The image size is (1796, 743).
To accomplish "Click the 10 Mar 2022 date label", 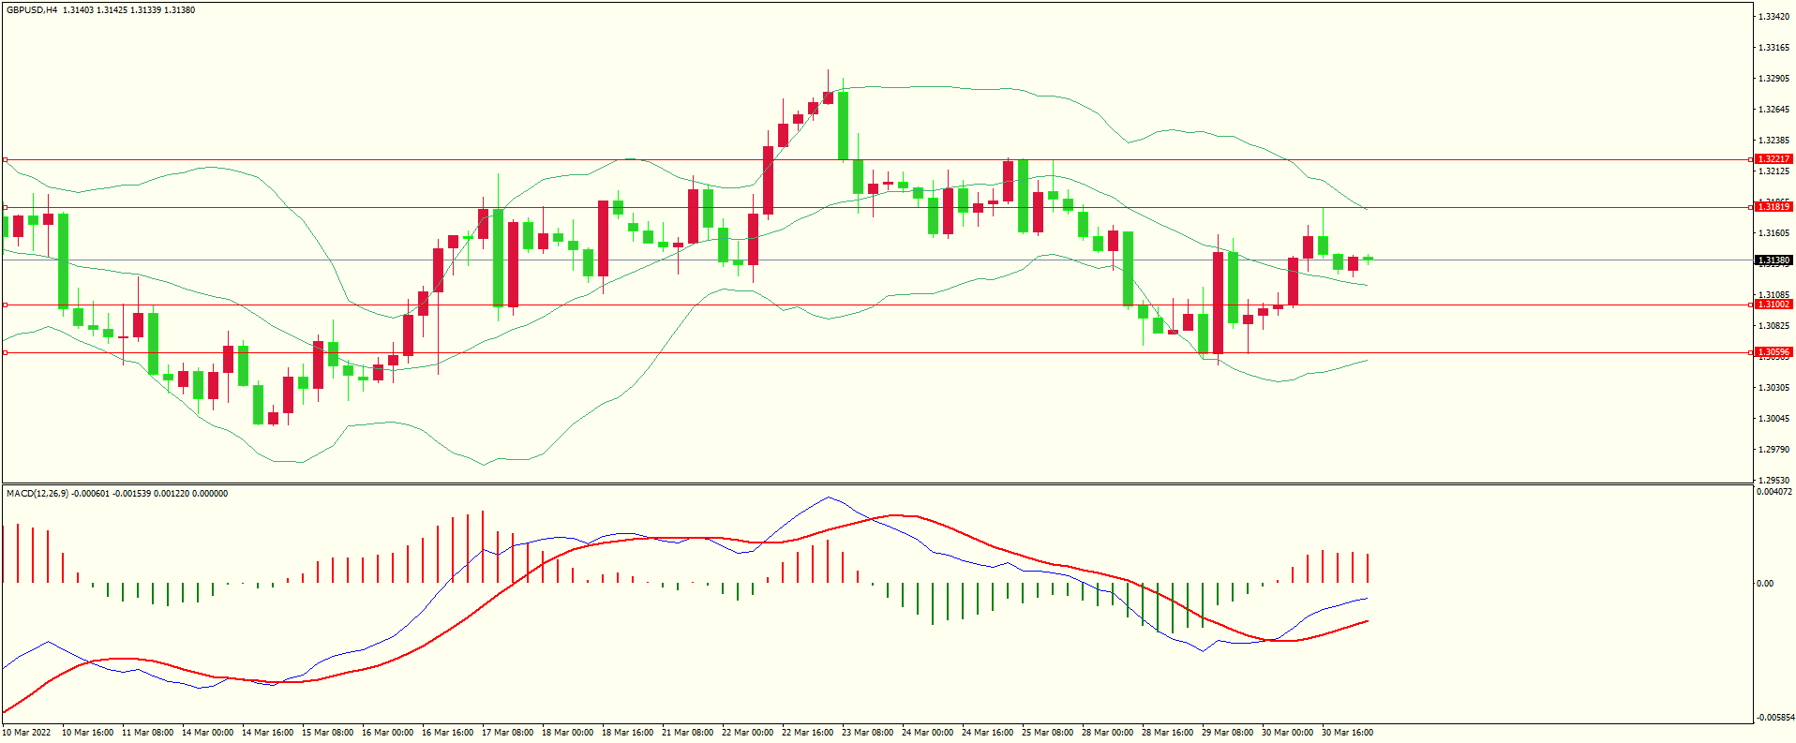I will 26,733.
